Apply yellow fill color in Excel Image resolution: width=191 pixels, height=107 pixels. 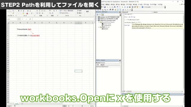coord(23,13)
